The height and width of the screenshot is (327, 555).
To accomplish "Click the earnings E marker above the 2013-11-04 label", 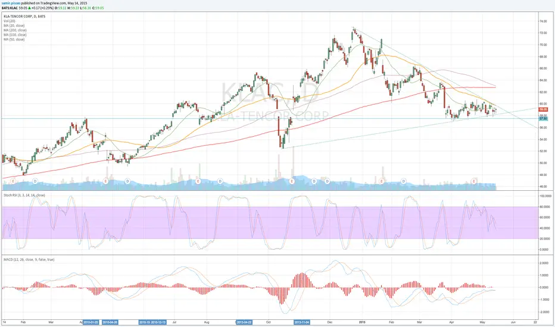I will pos(292,181).
